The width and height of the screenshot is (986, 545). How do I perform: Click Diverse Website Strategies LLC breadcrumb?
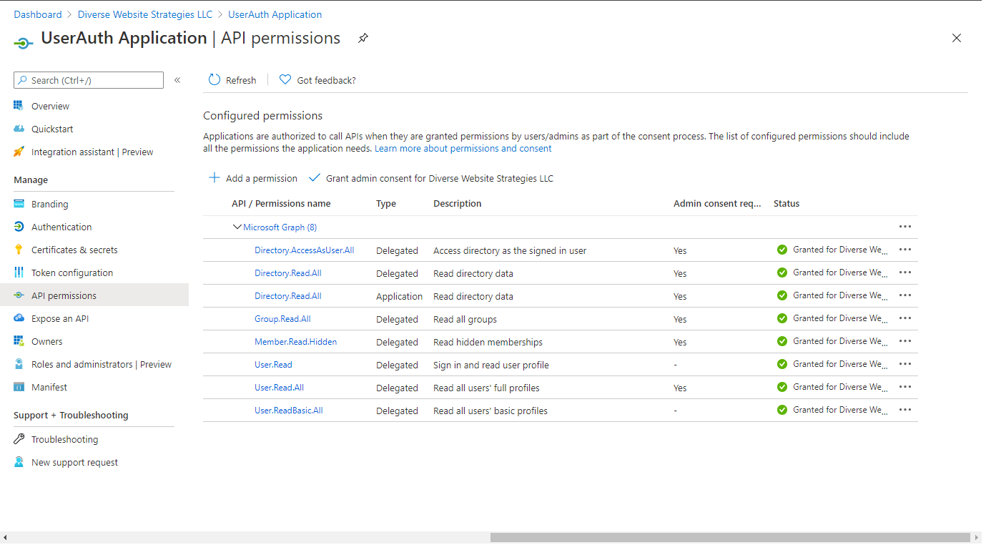(145, 14)
